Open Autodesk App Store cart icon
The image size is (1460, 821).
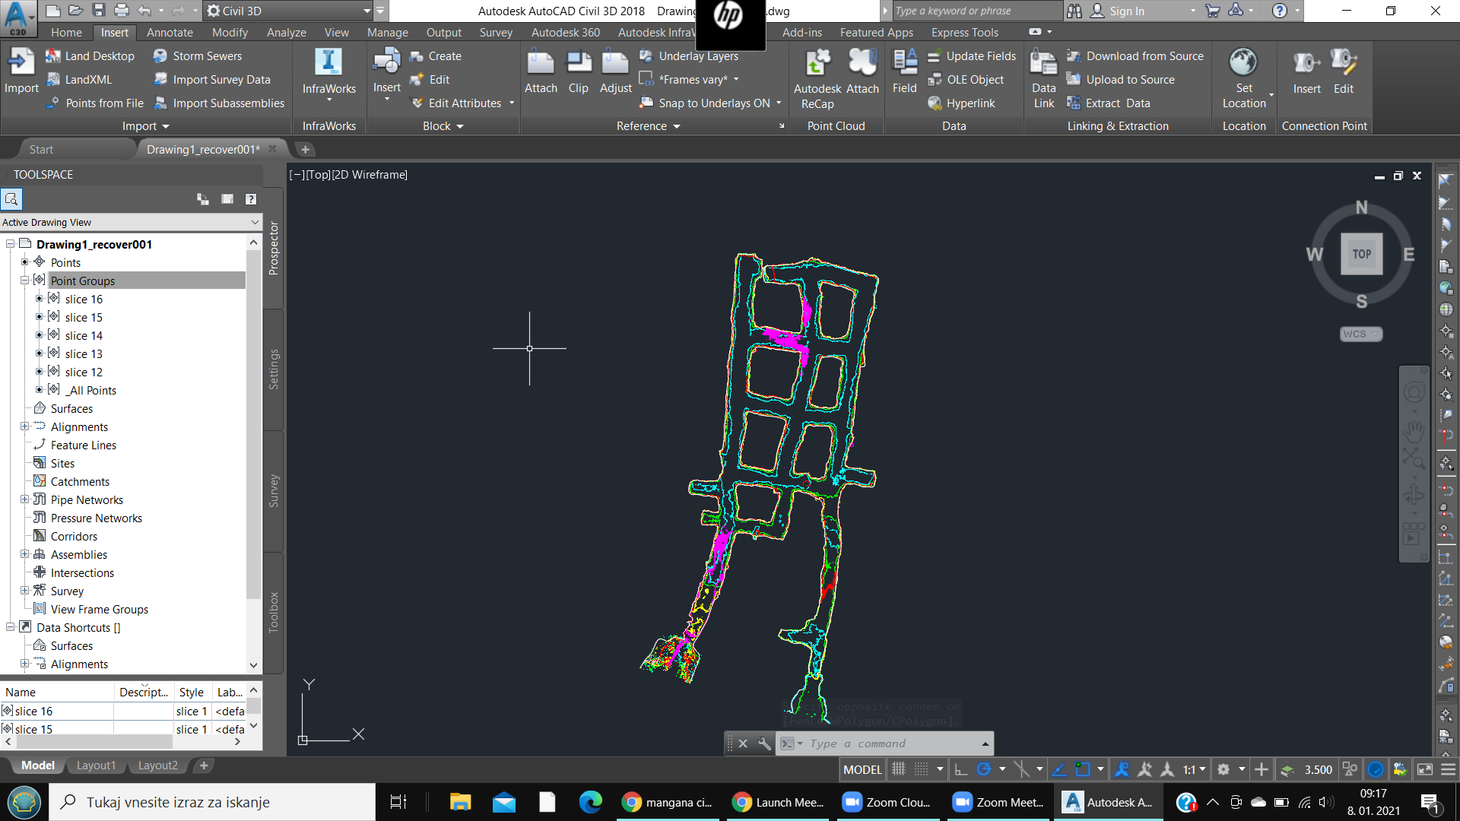click(x=1213, y=11)
